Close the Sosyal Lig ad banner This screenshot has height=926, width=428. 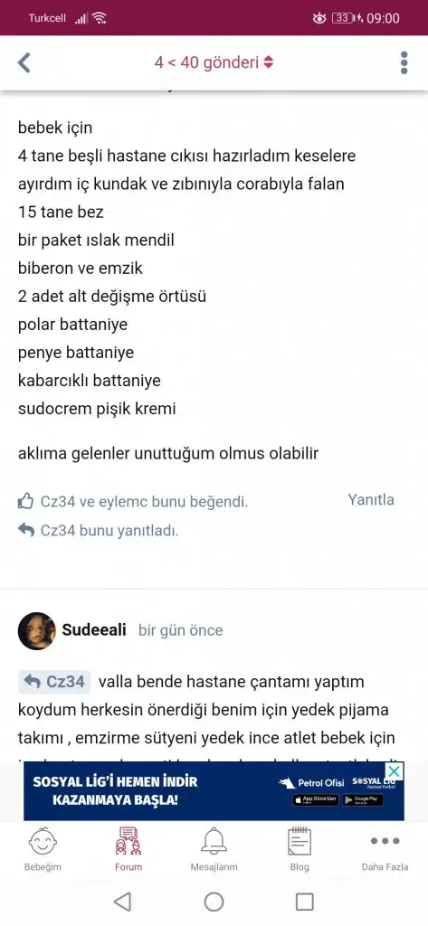pyautogui.click(x=395, y=771)
